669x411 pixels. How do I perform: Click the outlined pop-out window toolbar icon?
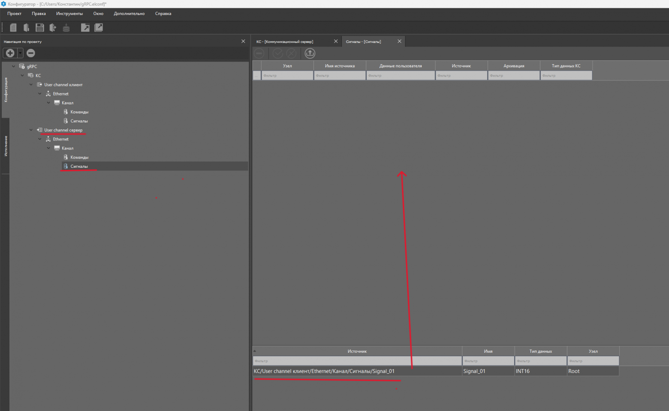point(99,27)
